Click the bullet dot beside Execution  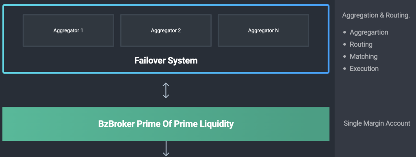[344, 69]
